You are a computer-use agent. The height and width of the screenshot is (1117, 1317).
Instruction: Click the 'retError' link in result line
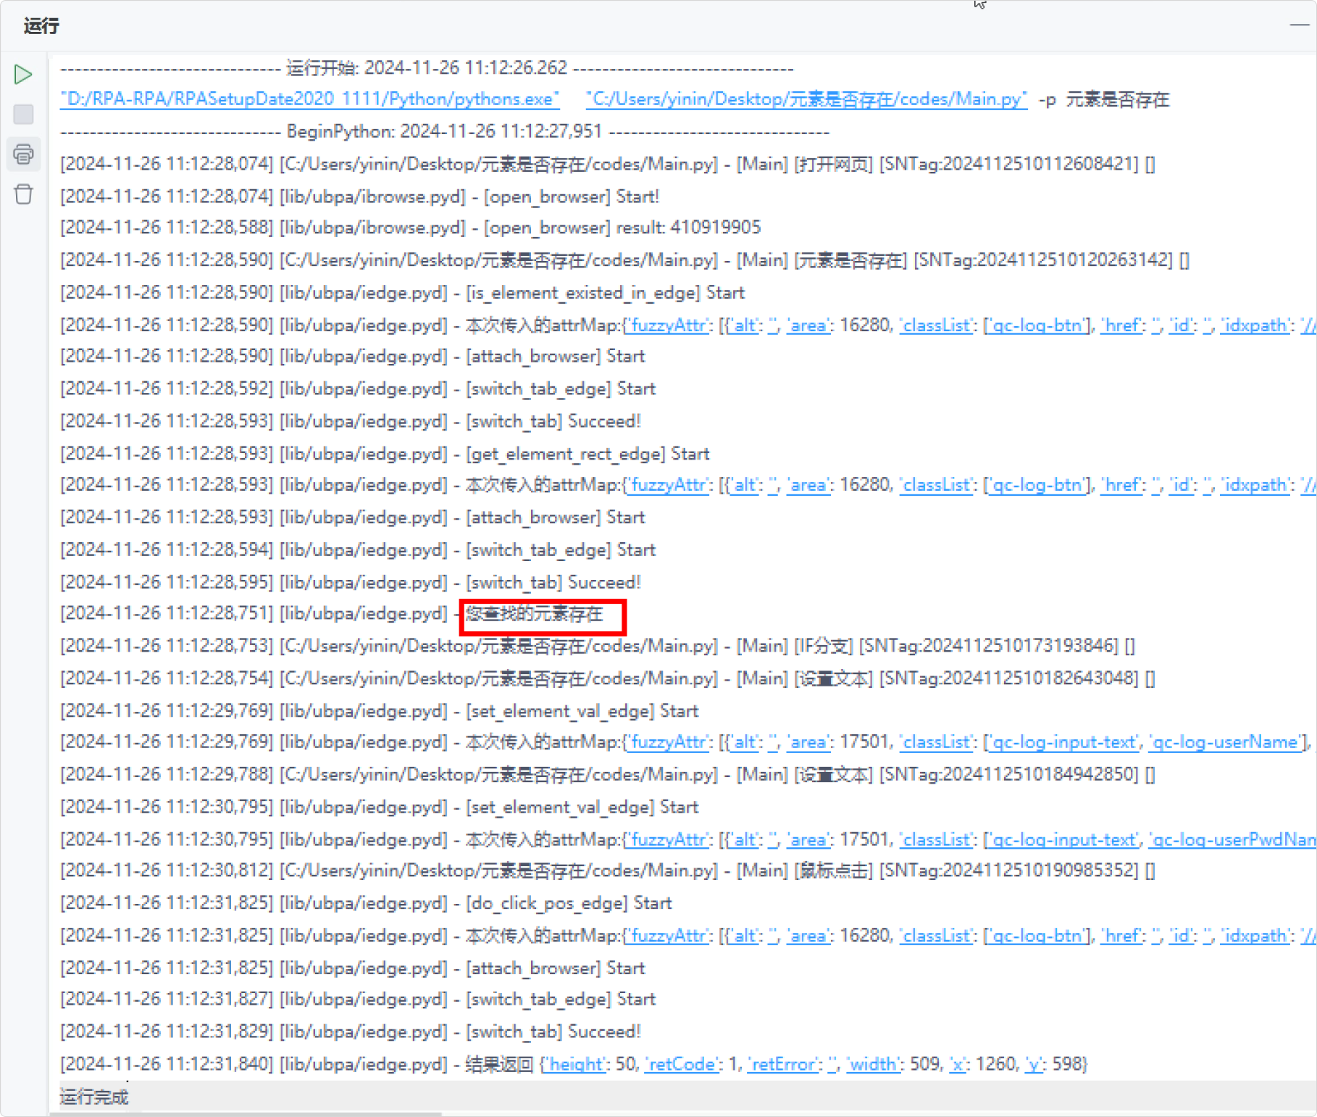(784, 1064)
